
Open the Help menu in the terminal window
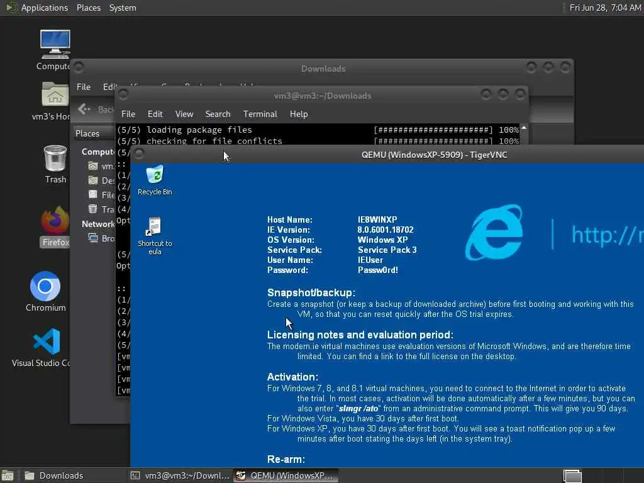coord(299,114)
